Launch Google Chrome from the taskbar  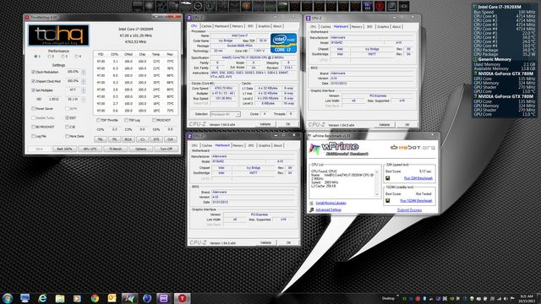pos(95,298)
